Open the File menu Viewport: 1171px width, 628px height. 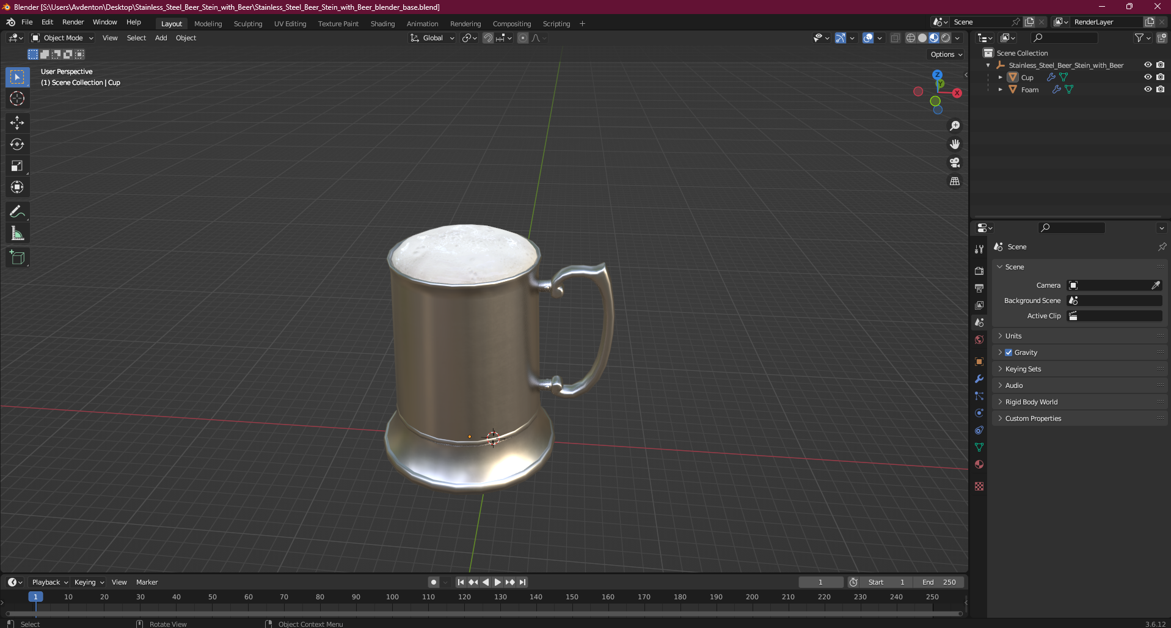[x=27, y=22]
